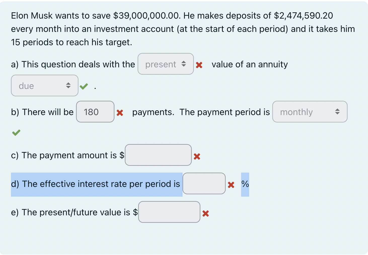Click the value of an annuity label
Image resolution: width=368 pixels, height=255 pixels.
click(250, 64)
